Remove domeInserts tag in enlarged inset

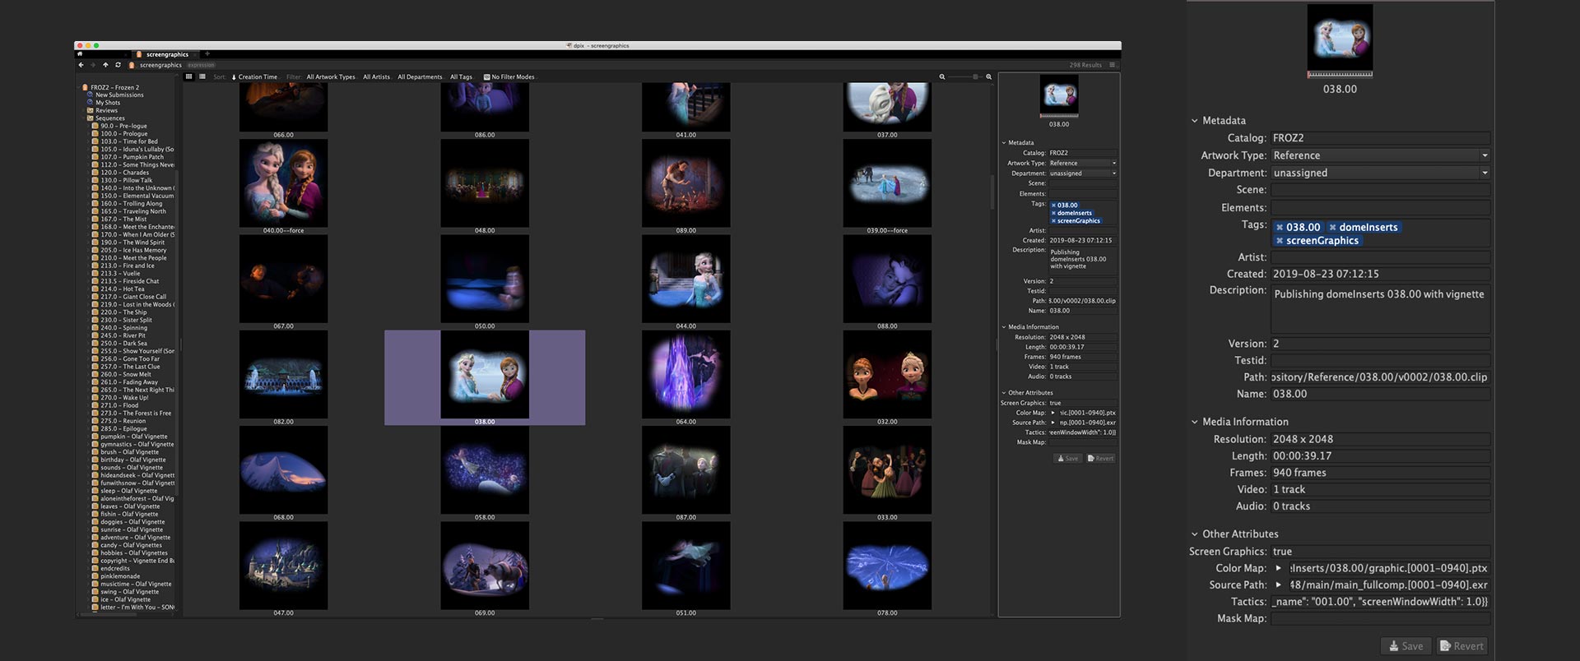point(1332,228)
